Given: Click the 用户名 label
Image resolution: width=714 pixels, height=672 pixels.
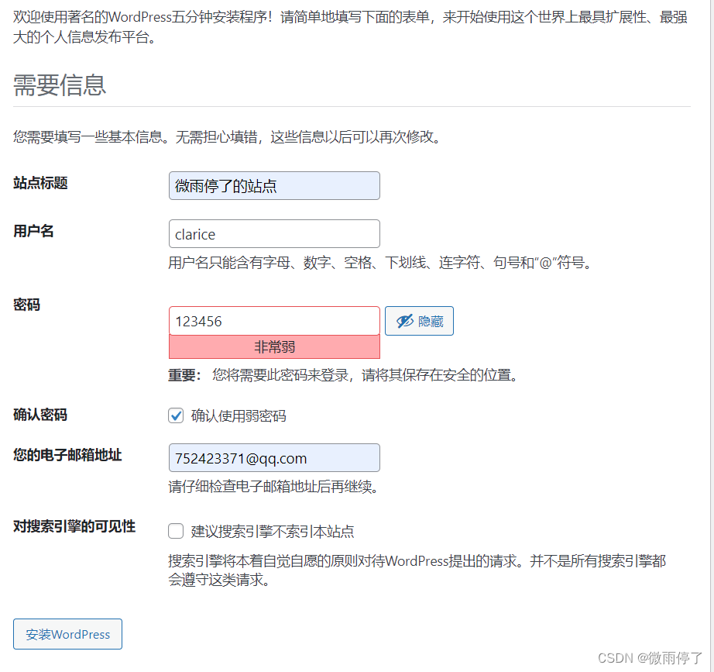Looking at the screenshot, I should 34,231.
